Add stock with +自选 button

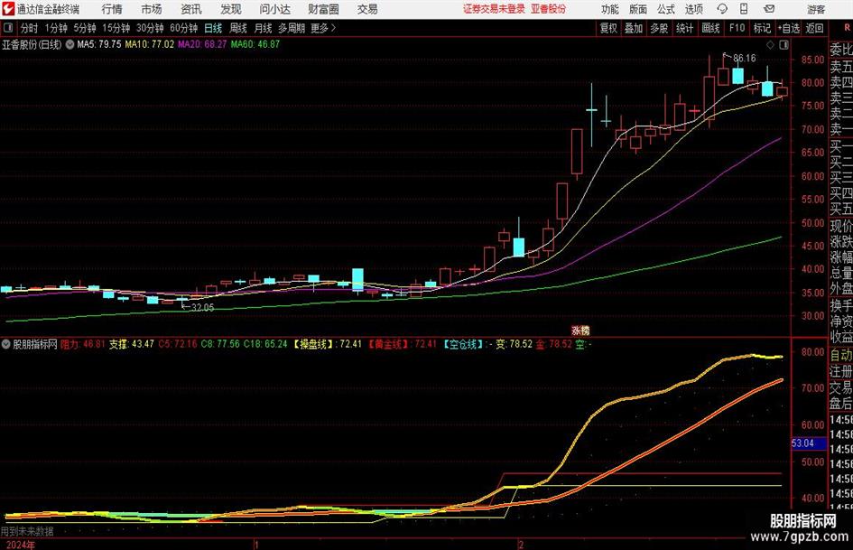[x=789, y=28]
